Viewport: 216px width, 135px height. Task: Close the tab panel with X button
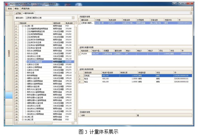coord(191,13)
